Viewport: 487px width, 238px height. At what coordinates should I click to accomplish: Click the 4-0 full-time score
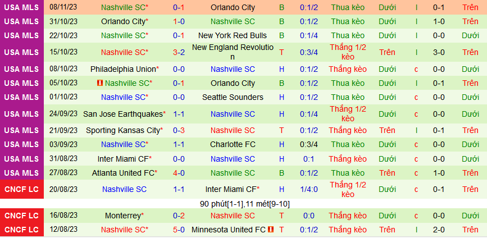pyautogui.click(x=179, y=173)
